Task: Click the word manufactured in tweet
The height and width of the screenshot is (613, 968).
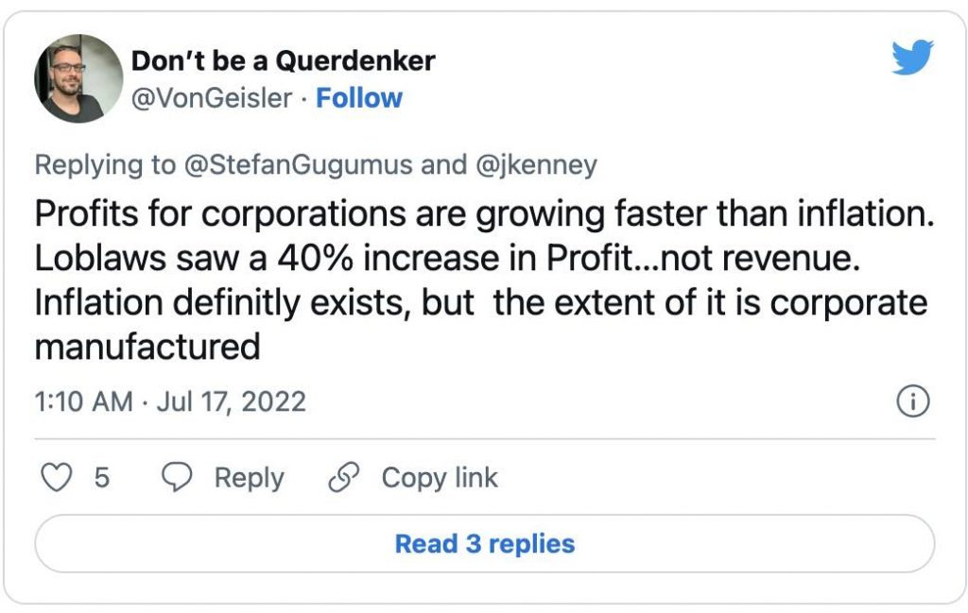Action: click(x=147, y=348)
